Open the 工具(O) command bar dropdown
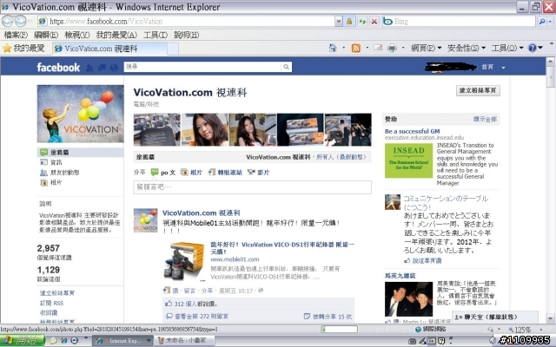The image size is (556, 347). 507,48
